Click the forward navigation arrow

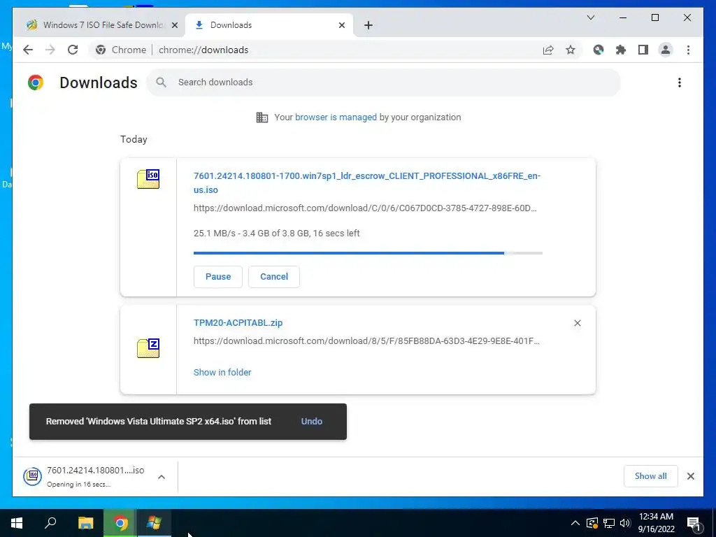coord(50,50)
